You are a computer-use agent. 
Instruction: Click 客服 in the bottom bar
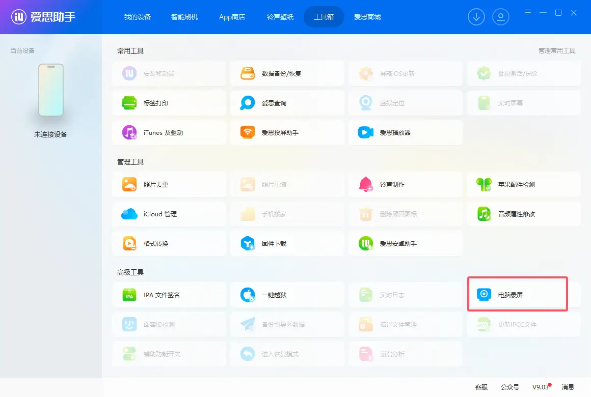pyautogui.click(x=481, y=387)
